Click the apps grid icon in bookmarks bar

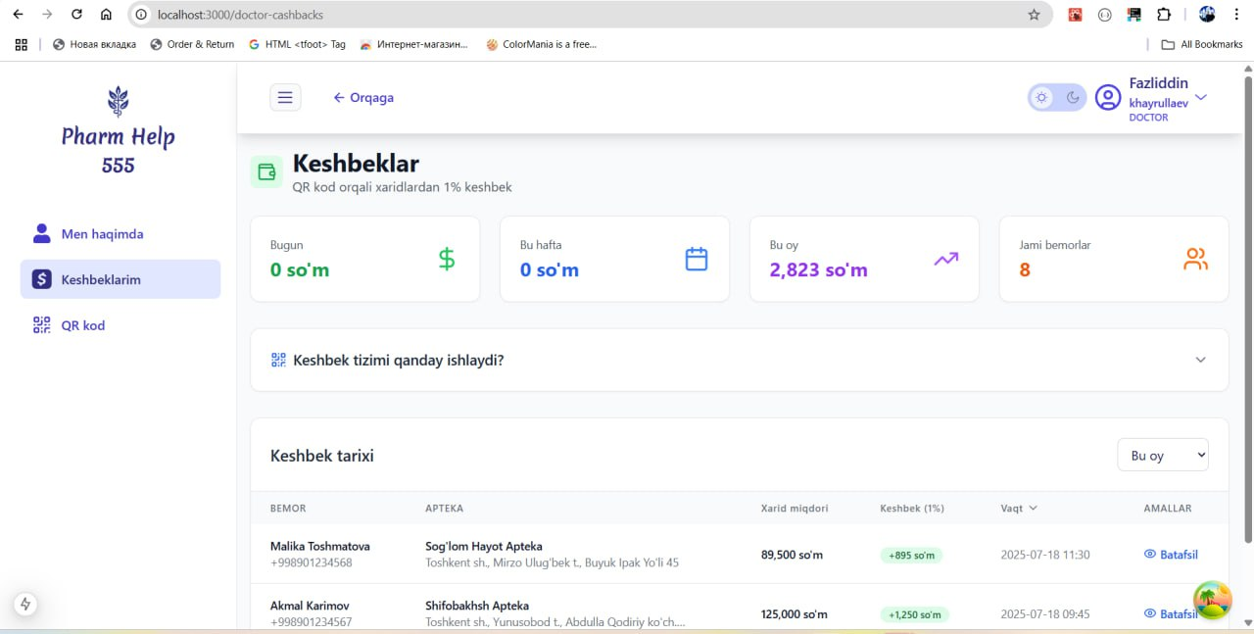click(x=22, y=44)
